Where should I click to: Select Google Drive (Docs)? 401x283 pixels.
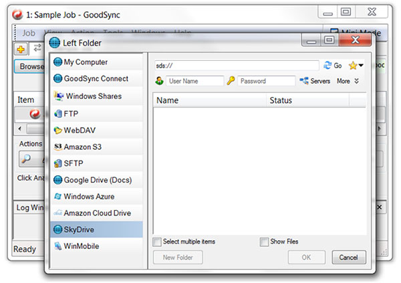click(96, 180)
